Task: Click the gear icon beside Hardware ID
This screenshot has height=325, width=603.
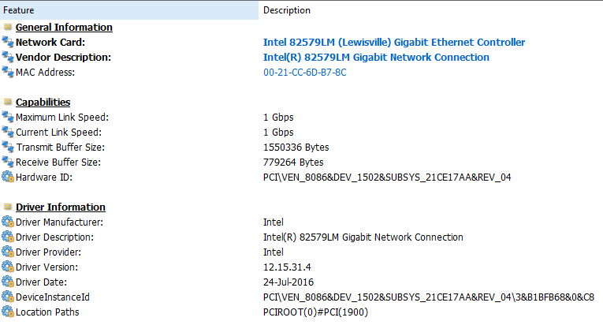Action: (x=8, y=177)
